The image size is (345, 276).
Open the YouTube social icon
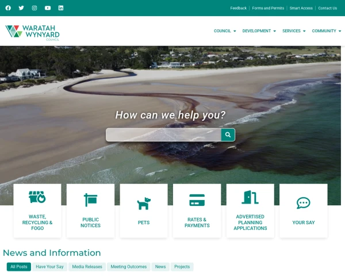48,8
